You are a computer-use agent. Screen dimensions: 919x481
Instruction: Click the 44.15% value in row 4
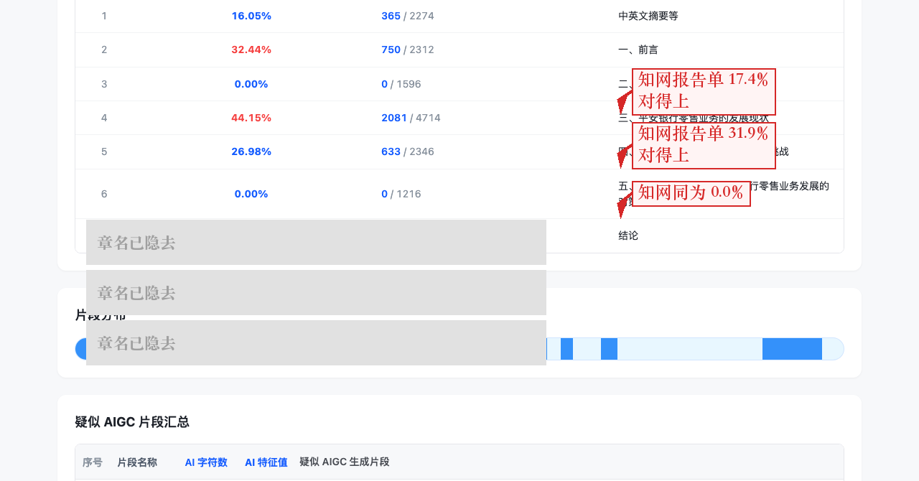click(x=251, y=118)
